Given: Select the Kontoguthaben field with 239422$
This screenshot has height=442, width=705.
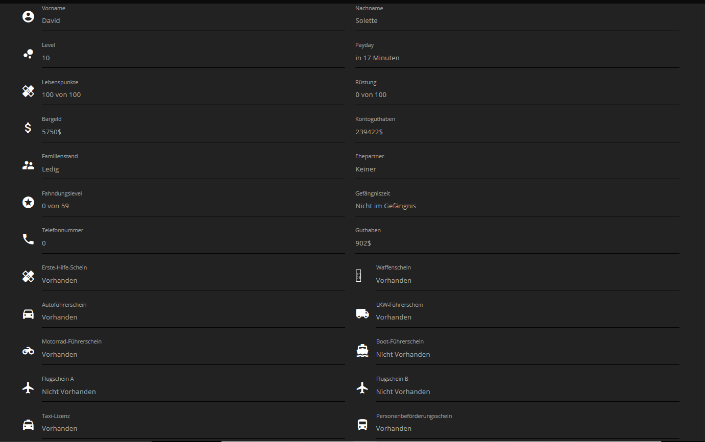Looking at the screenshot, I should tap(517, 132).
